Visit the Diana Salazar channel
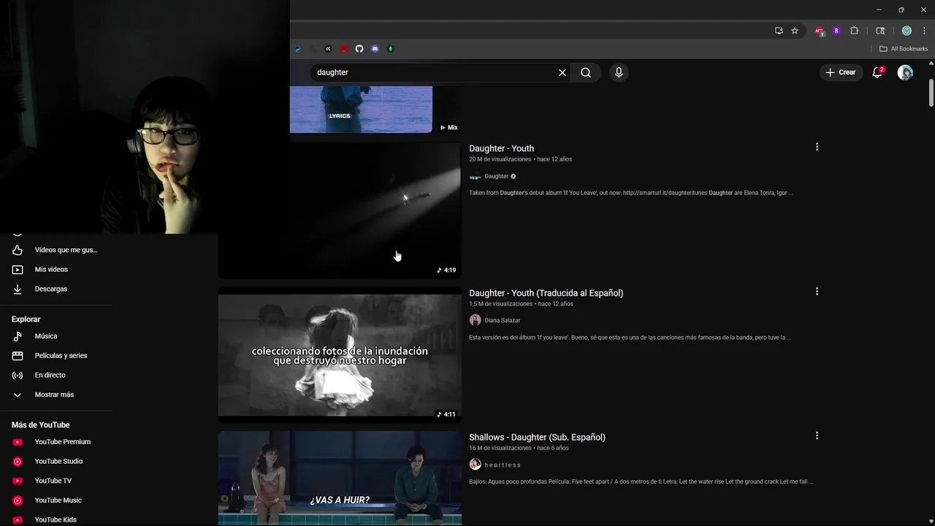The width and height of the screenshot is (935, 526). point(502,320)
